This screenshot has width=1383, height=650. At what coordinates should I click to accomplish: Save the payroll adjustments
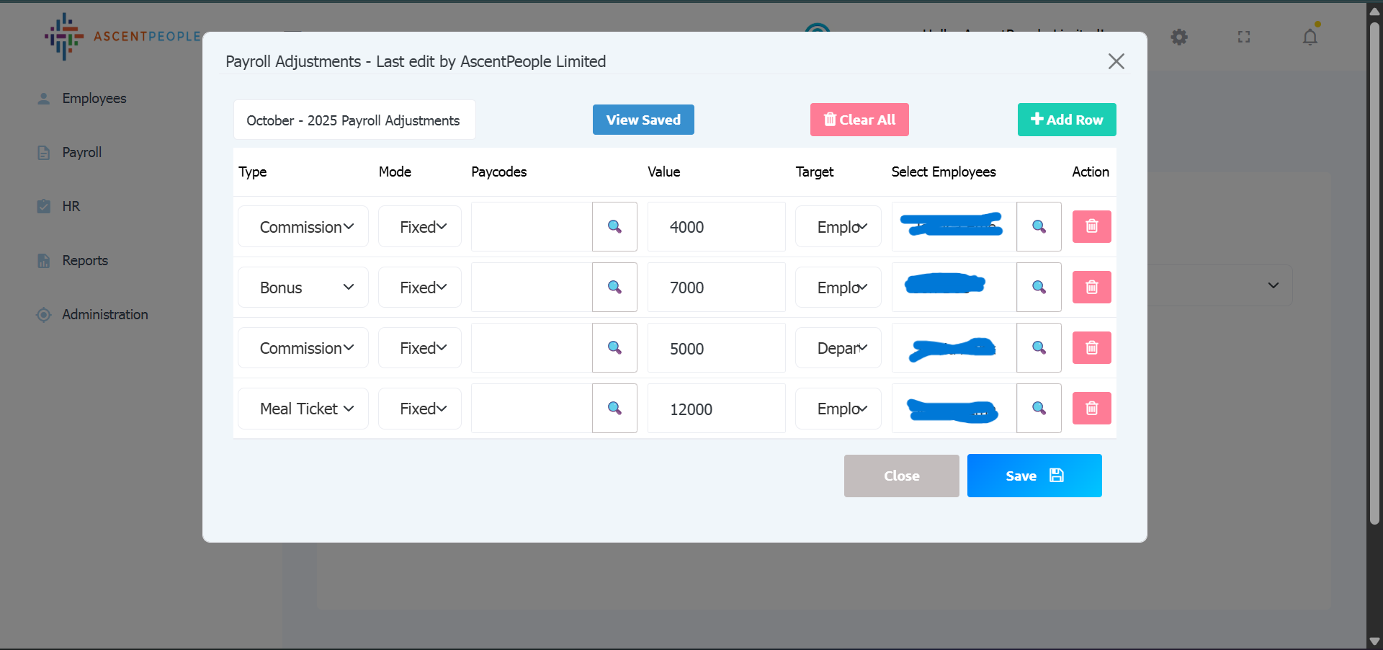pyautogui.click(x=1034, y=476)
